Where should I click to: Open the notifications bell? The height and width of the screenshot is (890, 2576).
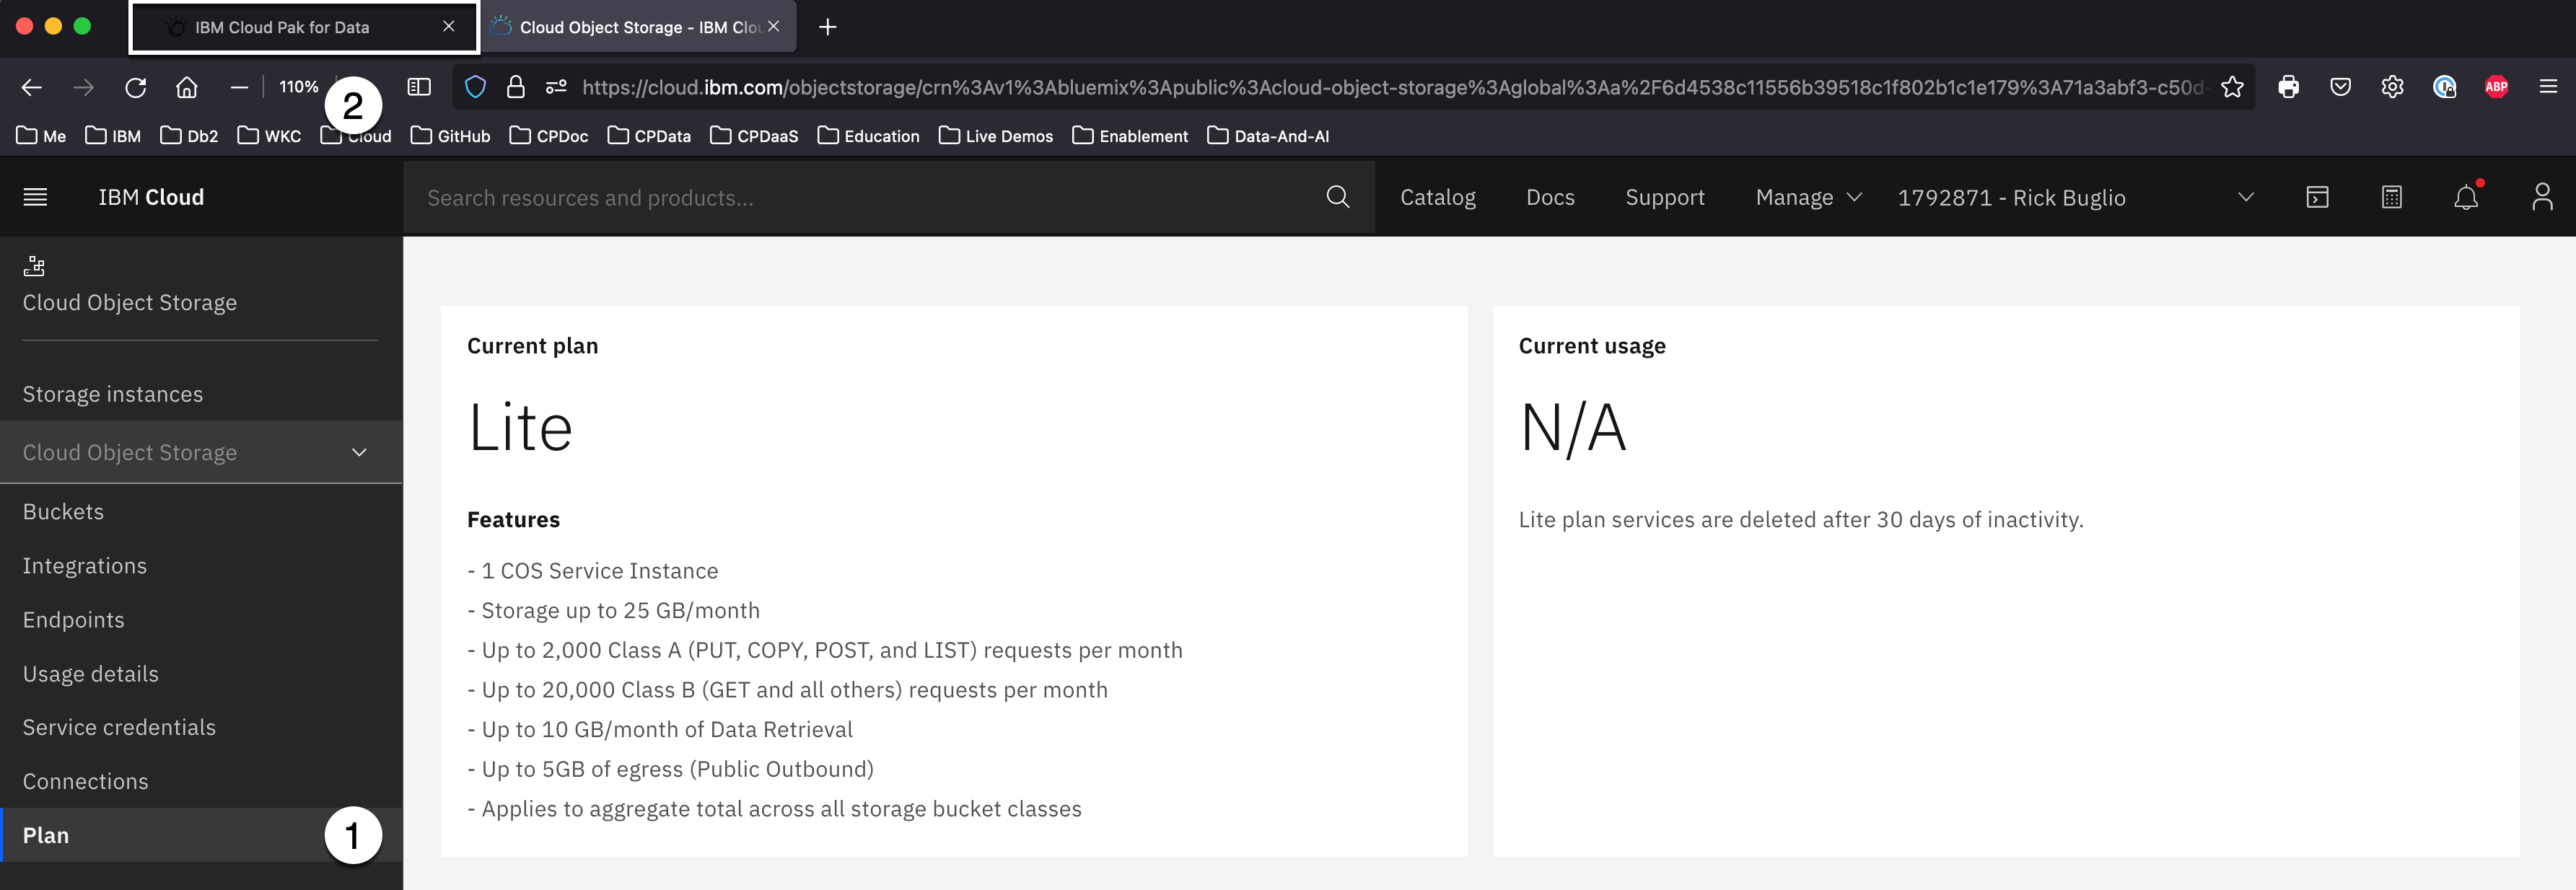click(2465, 197)
